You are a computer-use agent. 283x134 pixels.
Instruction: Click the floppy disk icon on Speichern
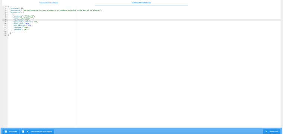pos(6,131)
